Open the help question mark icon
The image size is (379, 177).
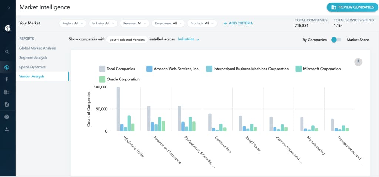pos(7,117)
